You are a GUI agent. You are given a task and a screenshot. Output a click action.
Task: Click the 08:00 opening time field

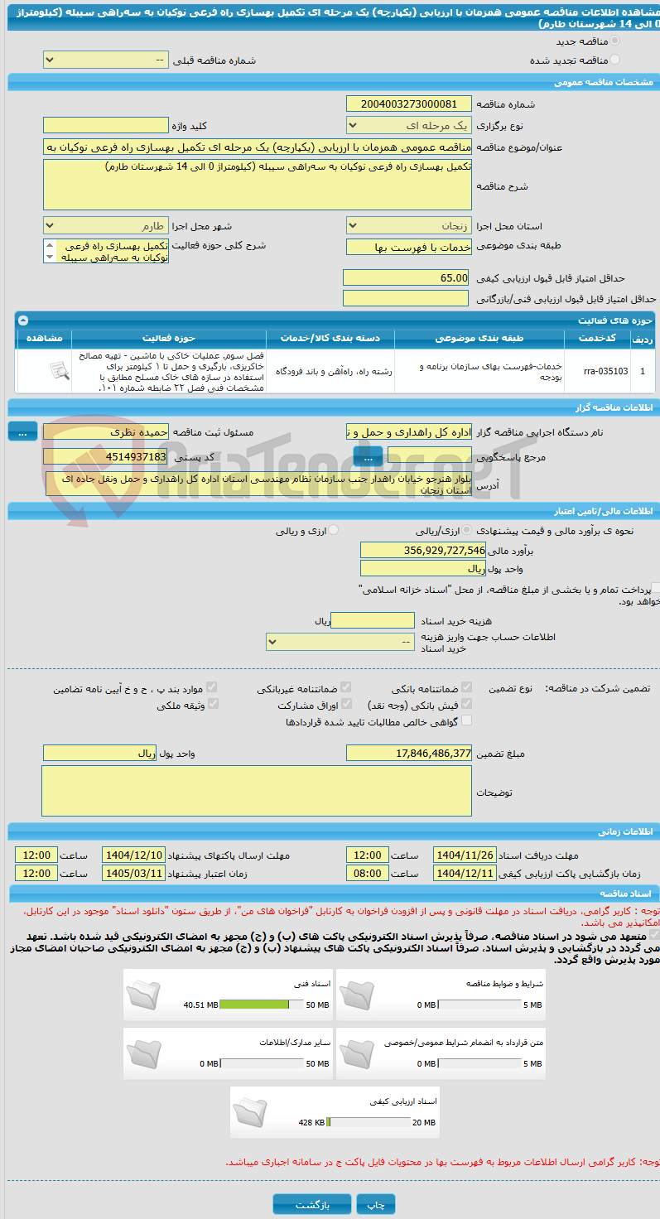(368, 873)
